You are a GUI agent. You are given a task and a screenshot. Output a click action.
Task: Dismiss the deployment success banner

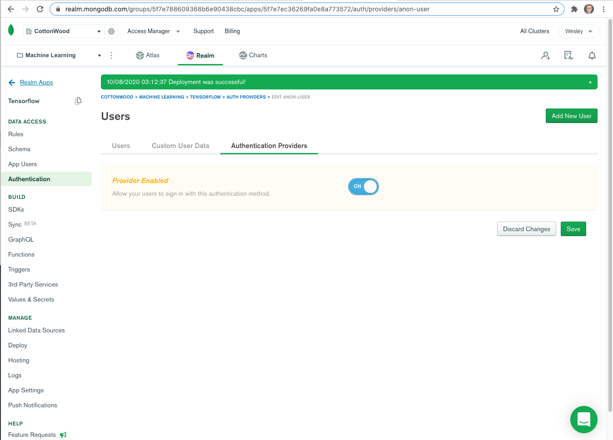click(x=590, y=82)
